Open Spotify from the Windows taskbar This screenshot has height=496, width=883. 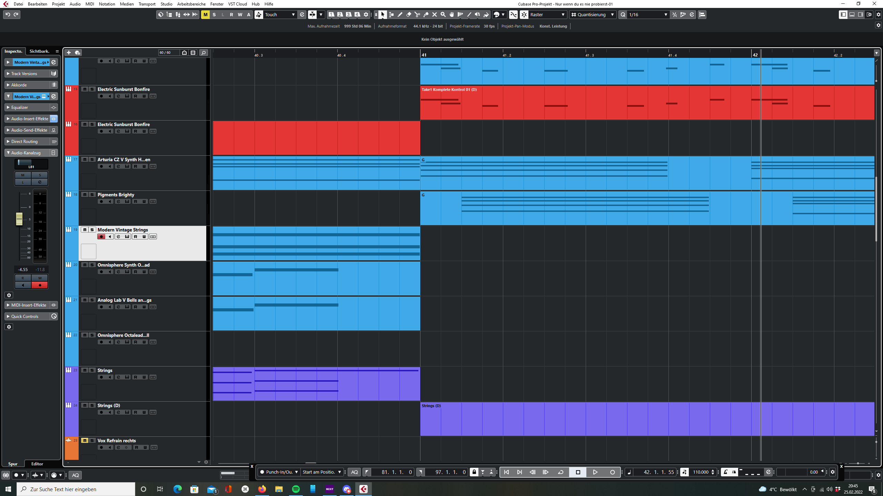[296, 489]
